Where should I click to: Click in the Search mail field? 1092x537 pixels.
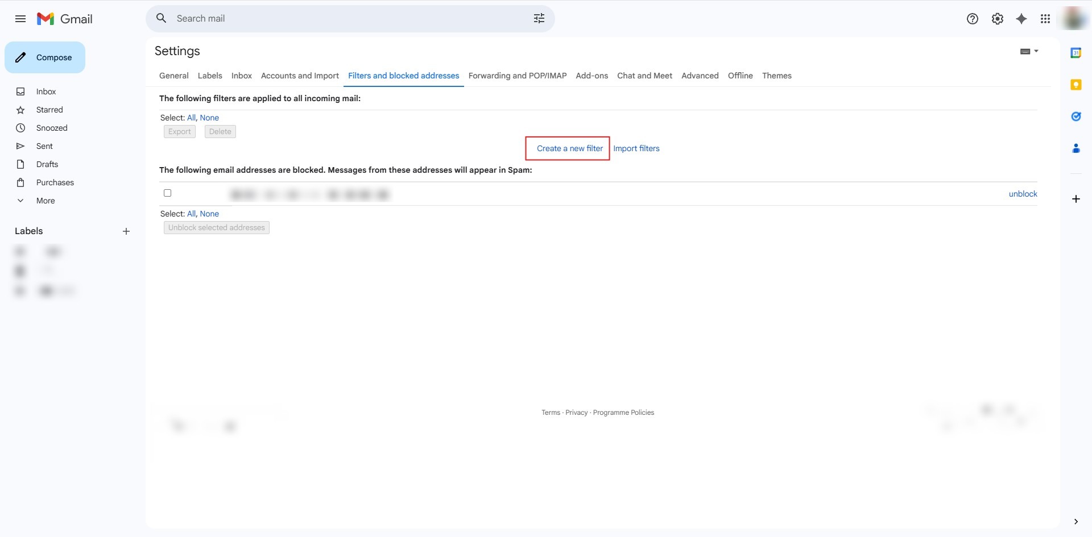341,19
